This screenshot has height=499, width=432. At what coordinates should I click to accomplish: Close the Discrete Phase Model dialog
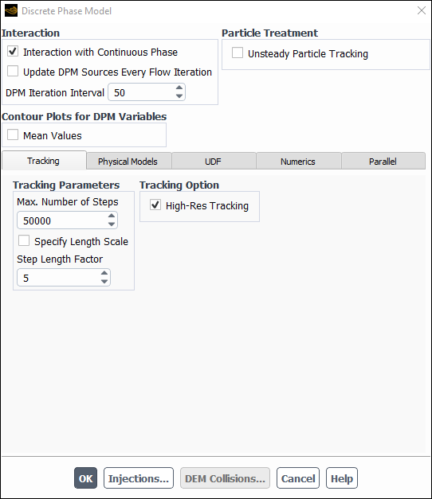[422, 10]
